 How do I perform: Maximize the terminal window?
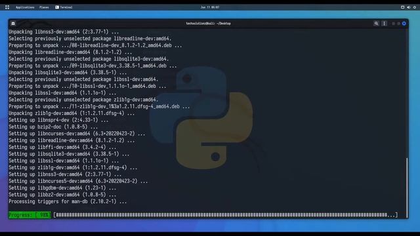coord(398,24)
